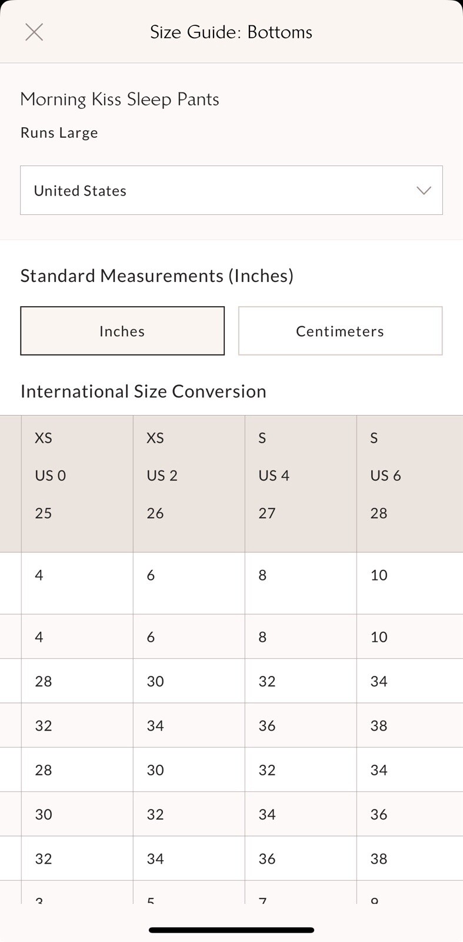Viewport: 463px width, 942px height.
Task: Switch measurements to Centimeters
Action: coord(340,331)
